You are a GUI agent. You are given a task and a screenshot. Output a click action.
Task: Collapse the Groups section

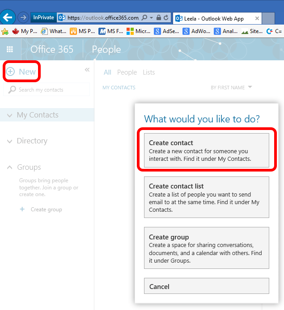tap(10, 168)
